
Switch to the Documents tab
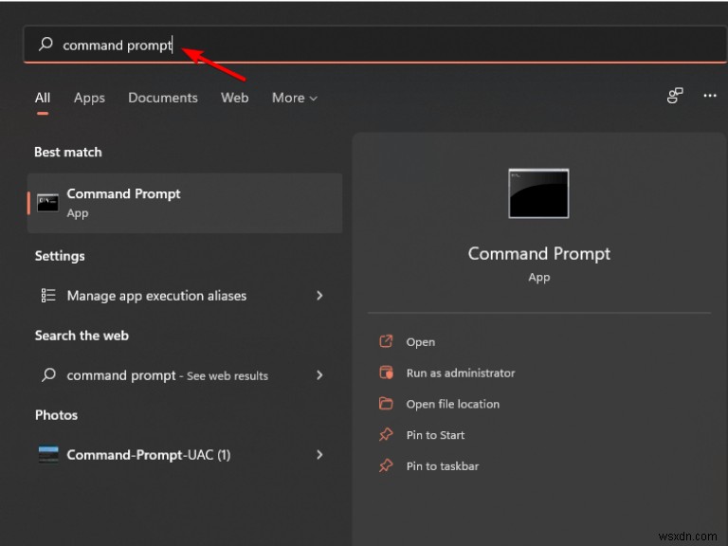point(163,98)
